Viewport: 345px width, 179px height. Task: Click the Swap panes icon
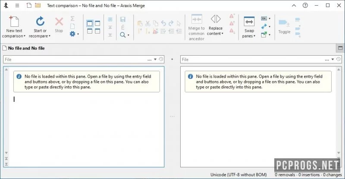249,22
